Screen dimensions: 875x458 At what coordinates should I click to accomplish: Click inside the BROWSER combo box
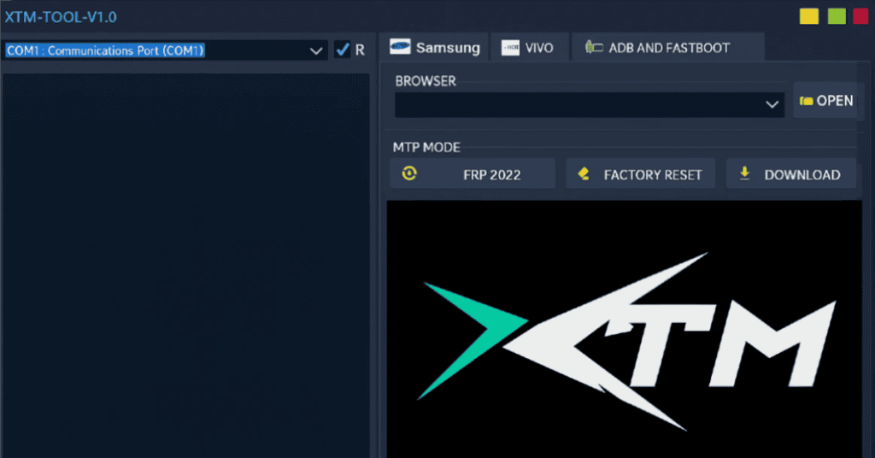(590, 105)
